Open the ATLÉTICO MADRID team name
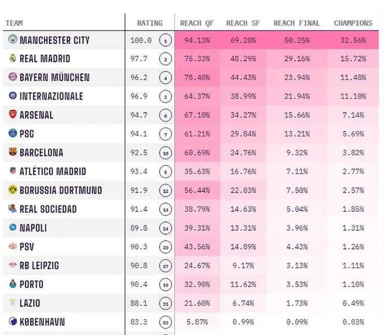The height and width of the screenshot is (335, 384). click(x=53, y=171)
